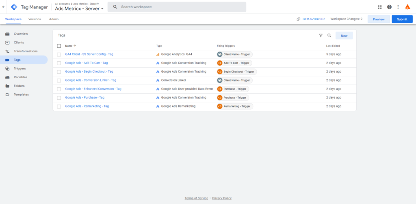The image size is (416, 204).
Task: Click the Templates sidebar icon
Action: (x=7, y=94)
